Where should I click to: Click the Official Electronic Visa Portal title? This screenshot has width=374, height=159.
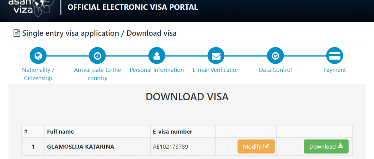pos(133,7)
